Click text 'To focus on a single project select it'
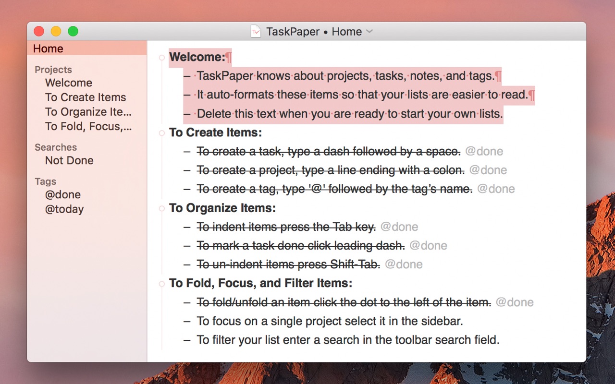Image resolution: width=615 pixels, height=384 pixels. 330,321
